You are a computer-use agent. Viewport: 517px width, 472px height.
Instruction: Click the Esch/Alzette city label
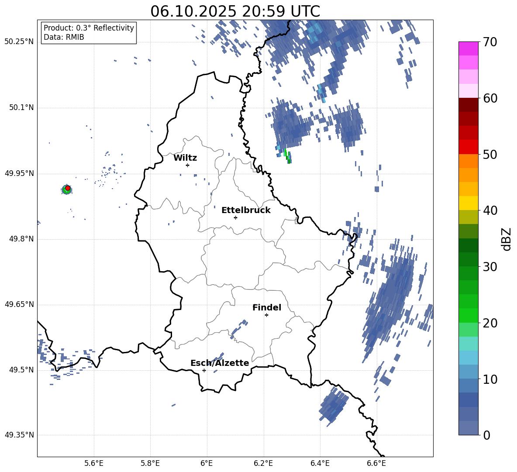[x=220, y=363]
